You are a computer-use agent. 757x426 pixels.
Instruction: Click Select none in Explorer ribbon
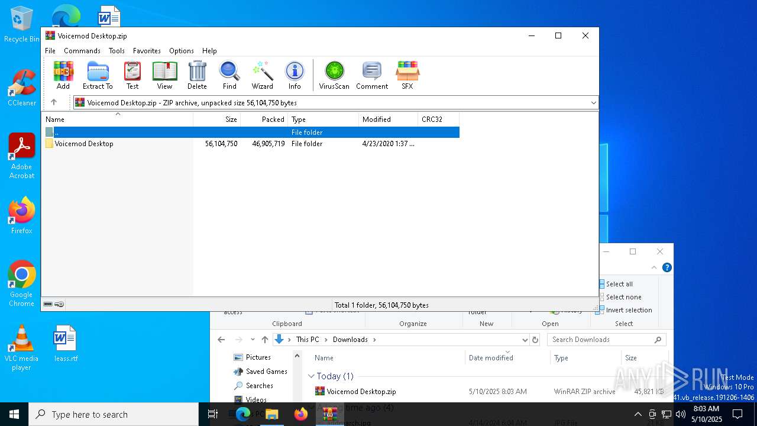click(x=620, y=297)
